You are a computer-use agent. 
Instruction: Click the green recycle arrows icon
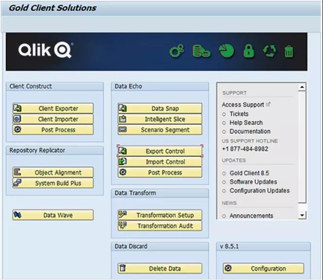coord(269,51)
